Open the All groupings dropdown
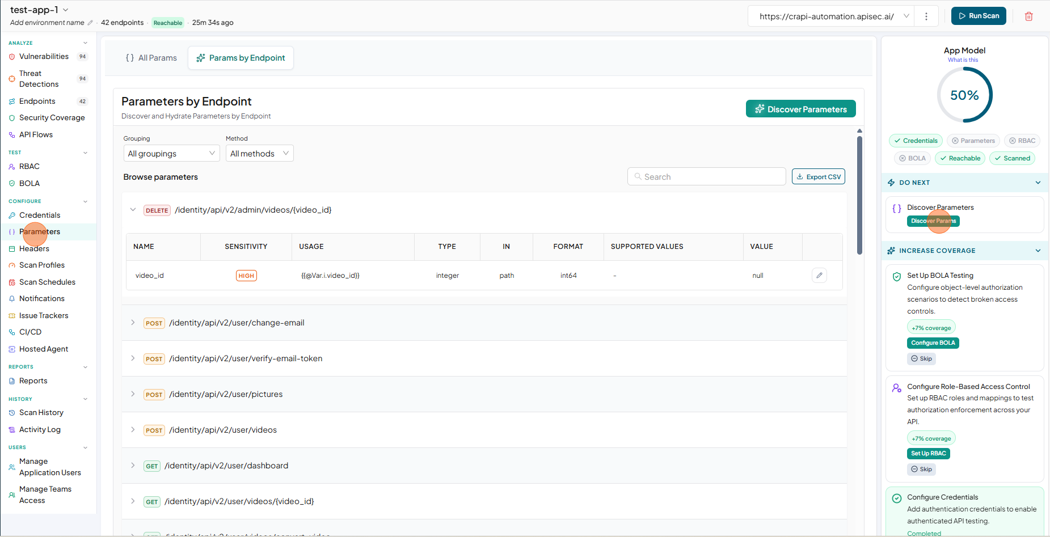1050x537 pixels. click(x=171, y=154)
